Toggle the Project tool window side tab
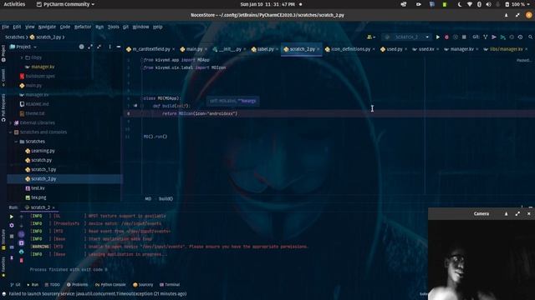 3,53
